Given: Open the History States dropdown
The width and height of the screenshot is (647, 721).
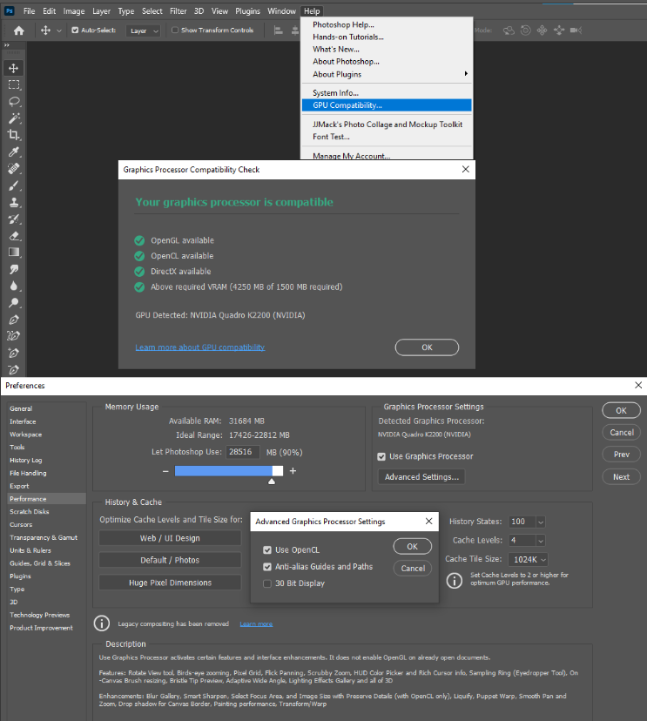Looking at the screenshot, I should click(x=541, y=522).
